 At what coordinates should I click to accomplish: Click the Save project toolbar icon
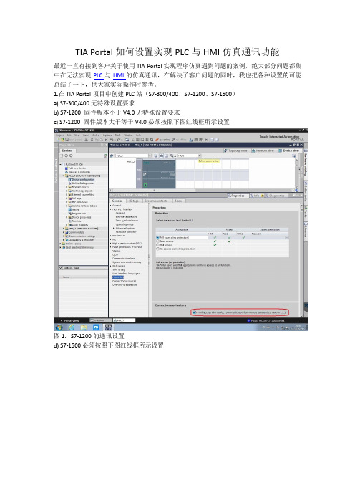(67, 140)
